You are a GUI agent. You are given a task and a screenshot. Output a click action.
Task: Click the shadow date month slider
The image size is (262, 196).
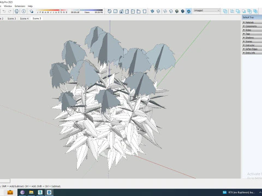coord(52,11)
